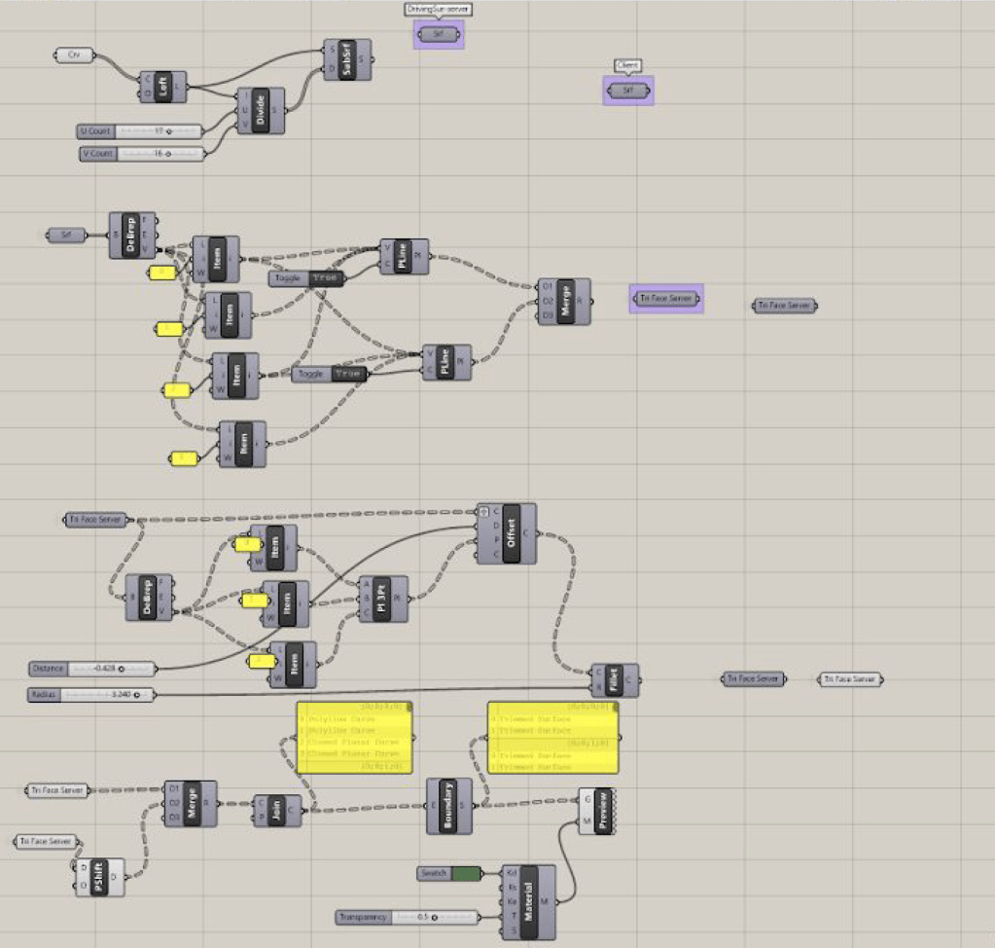Click the Boundary component
The width and height of the screenshot is (995, 948).
tap(450, 806)
